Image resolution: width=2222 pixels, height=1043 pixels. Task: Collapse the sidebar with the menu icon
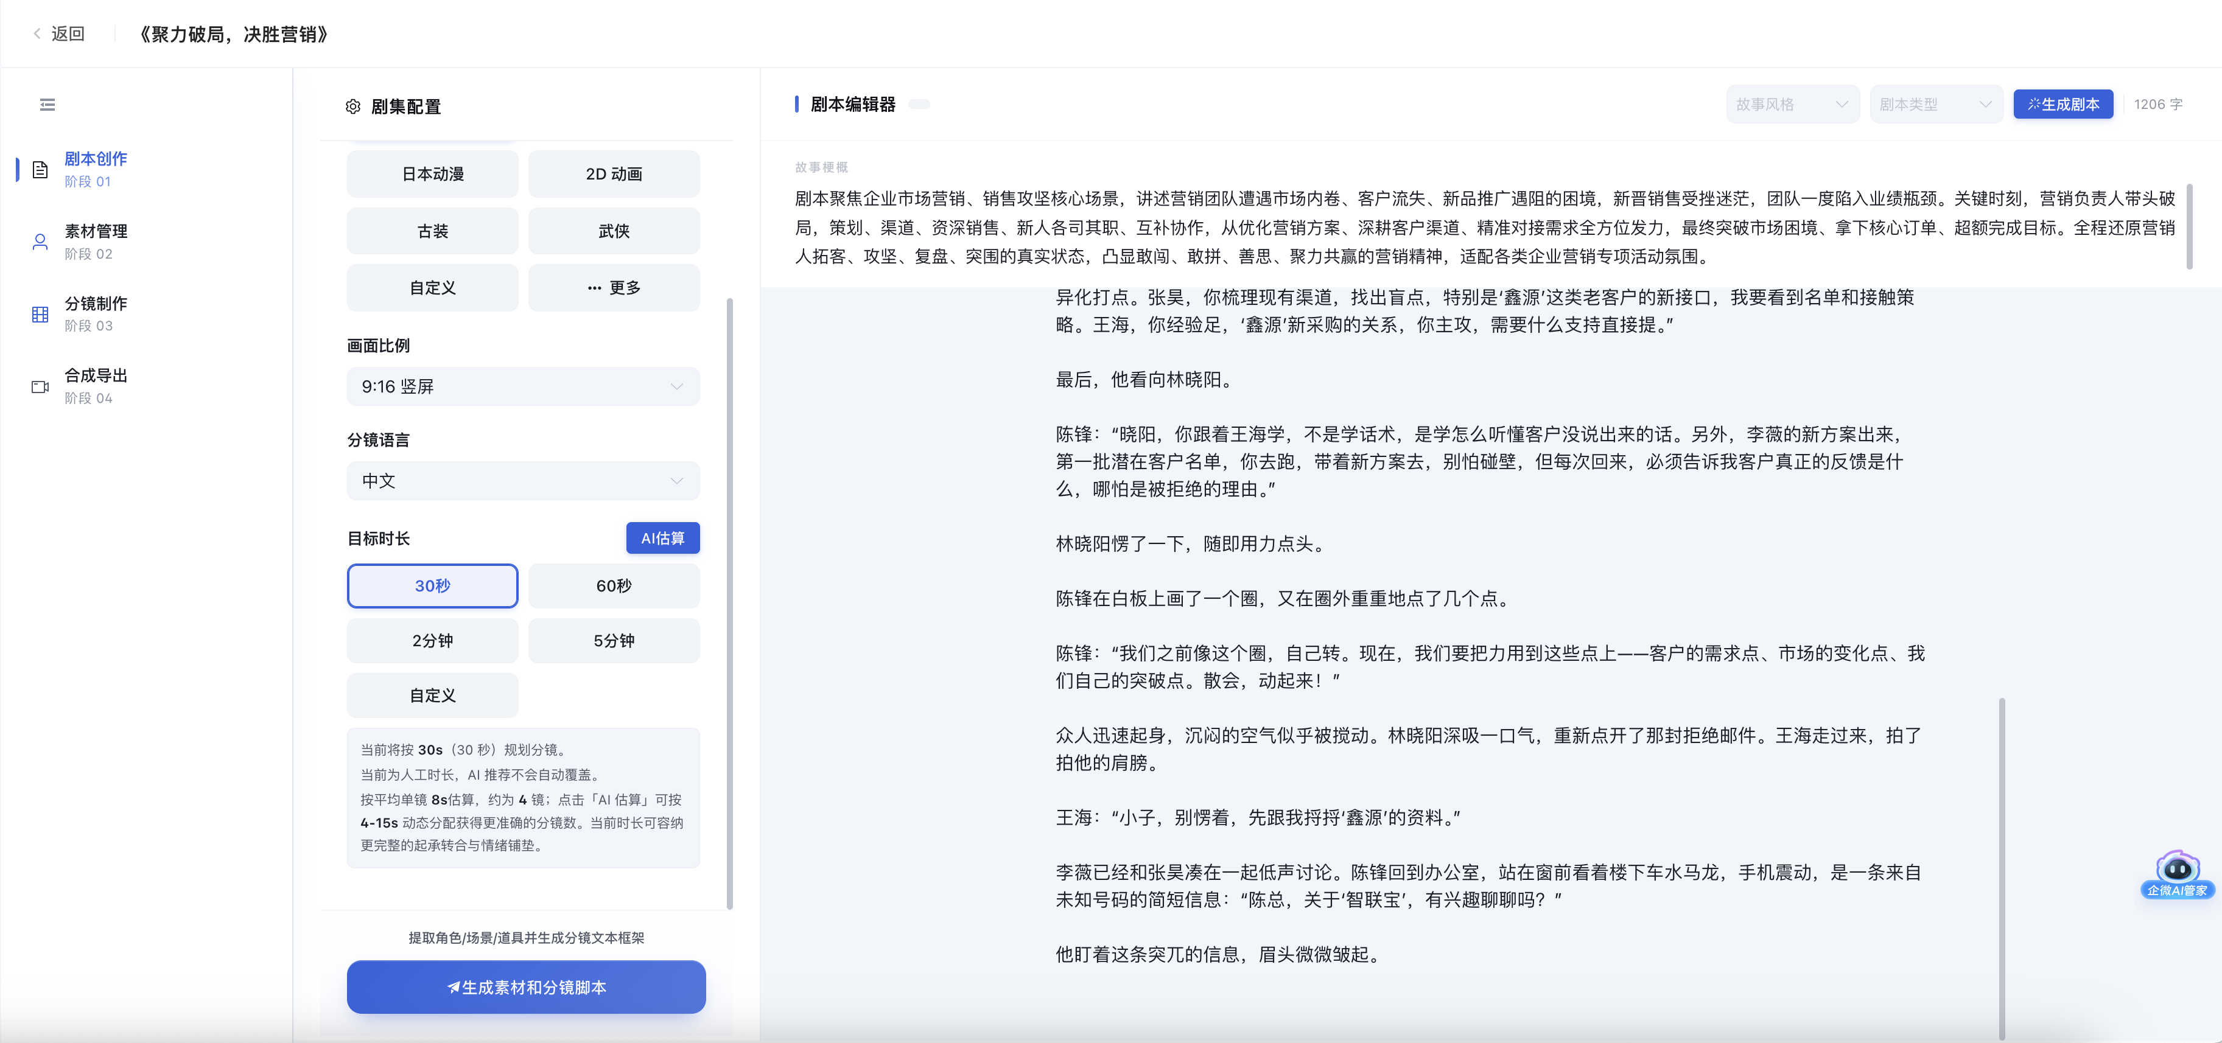pos(47,104)
